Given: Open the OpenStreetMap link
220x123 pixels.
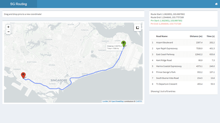Looking at the screenshot, I should (x=117, y=101).
